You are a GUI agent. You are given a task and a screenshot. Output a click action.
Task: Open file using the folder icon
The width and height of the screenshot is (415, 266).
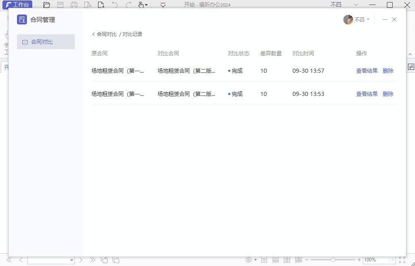pyautogui.click(x=47, y=5)
